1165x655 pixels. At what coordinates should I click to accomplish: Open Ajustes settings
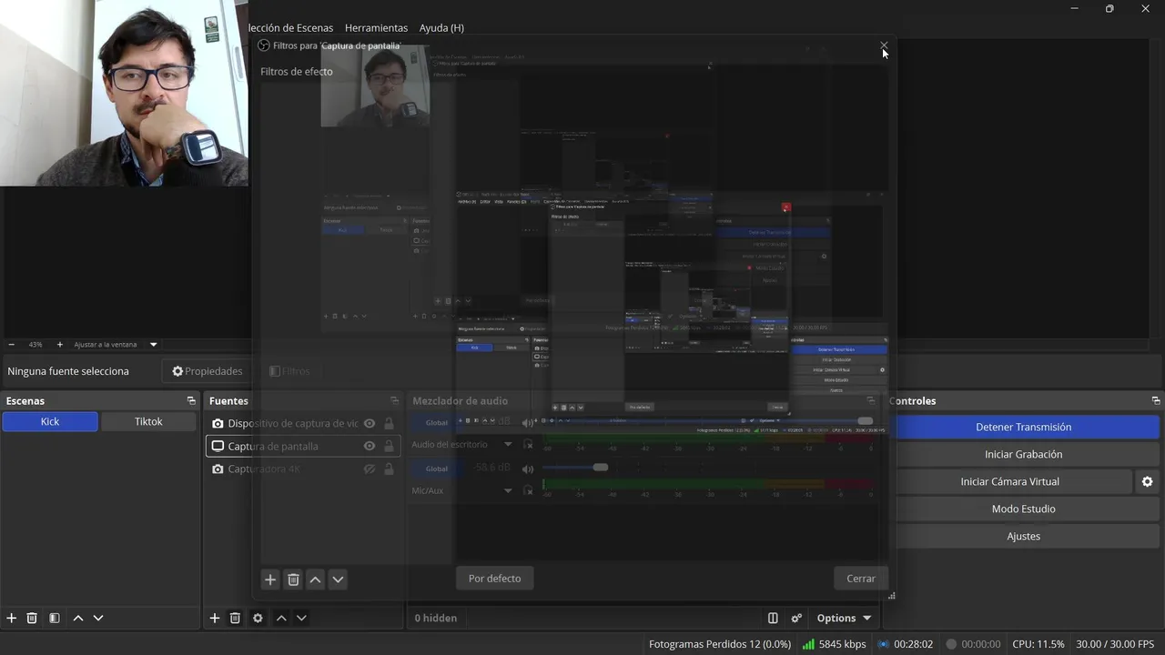1023,536
